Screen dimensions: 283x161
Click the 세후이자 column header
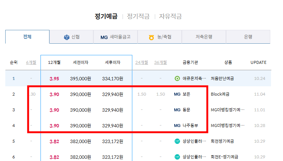[112, 62]
